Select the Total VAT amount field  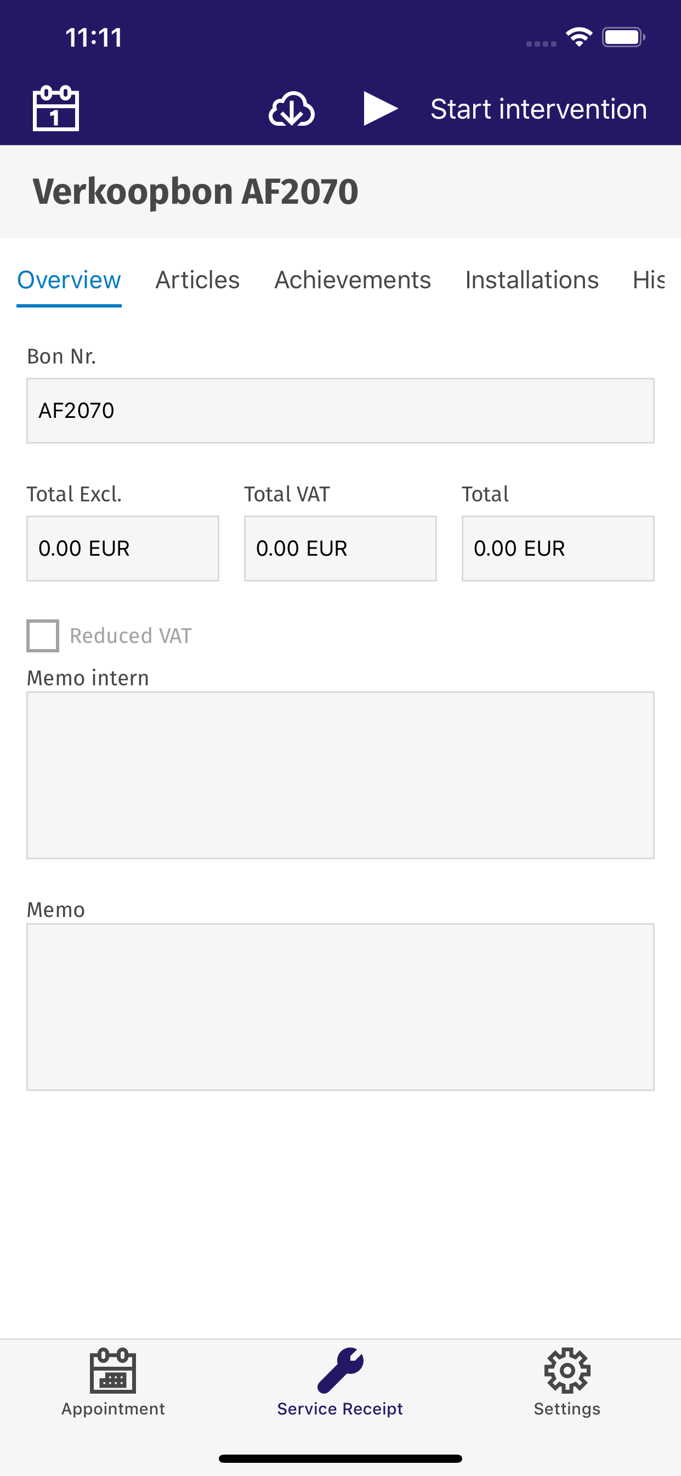pyautogui.click(x=340, y=549)
